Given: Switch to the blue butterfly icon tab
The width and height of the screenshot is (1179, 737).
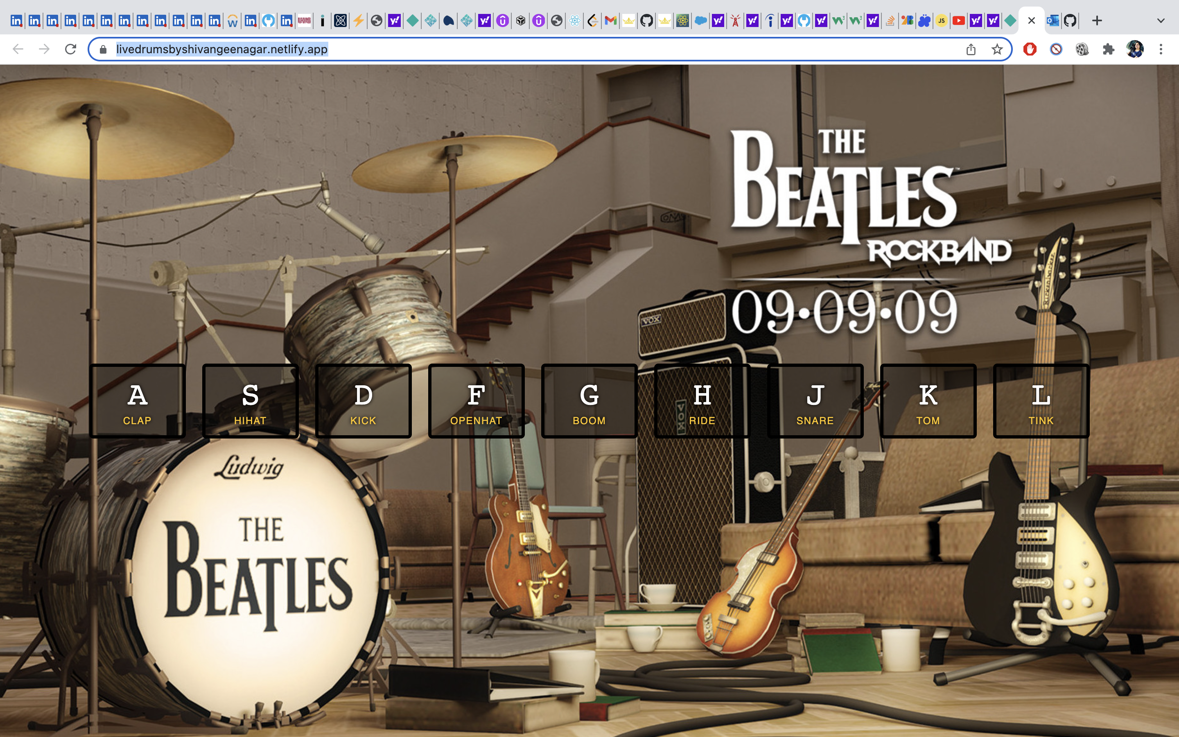Looking at the screenshot, I should coord(924,20).
